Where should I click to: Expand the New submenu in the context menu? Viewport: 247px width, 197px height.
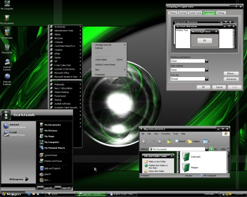click(x=109, y=70)
